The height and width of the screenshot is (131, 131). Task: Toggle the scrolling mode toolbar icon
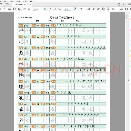81,9
